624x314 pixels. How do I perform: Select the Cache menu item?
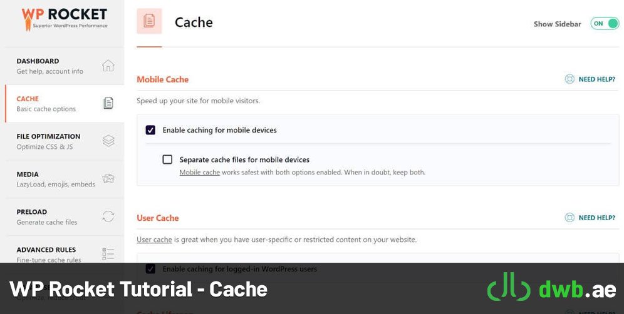tap(65, 104)
